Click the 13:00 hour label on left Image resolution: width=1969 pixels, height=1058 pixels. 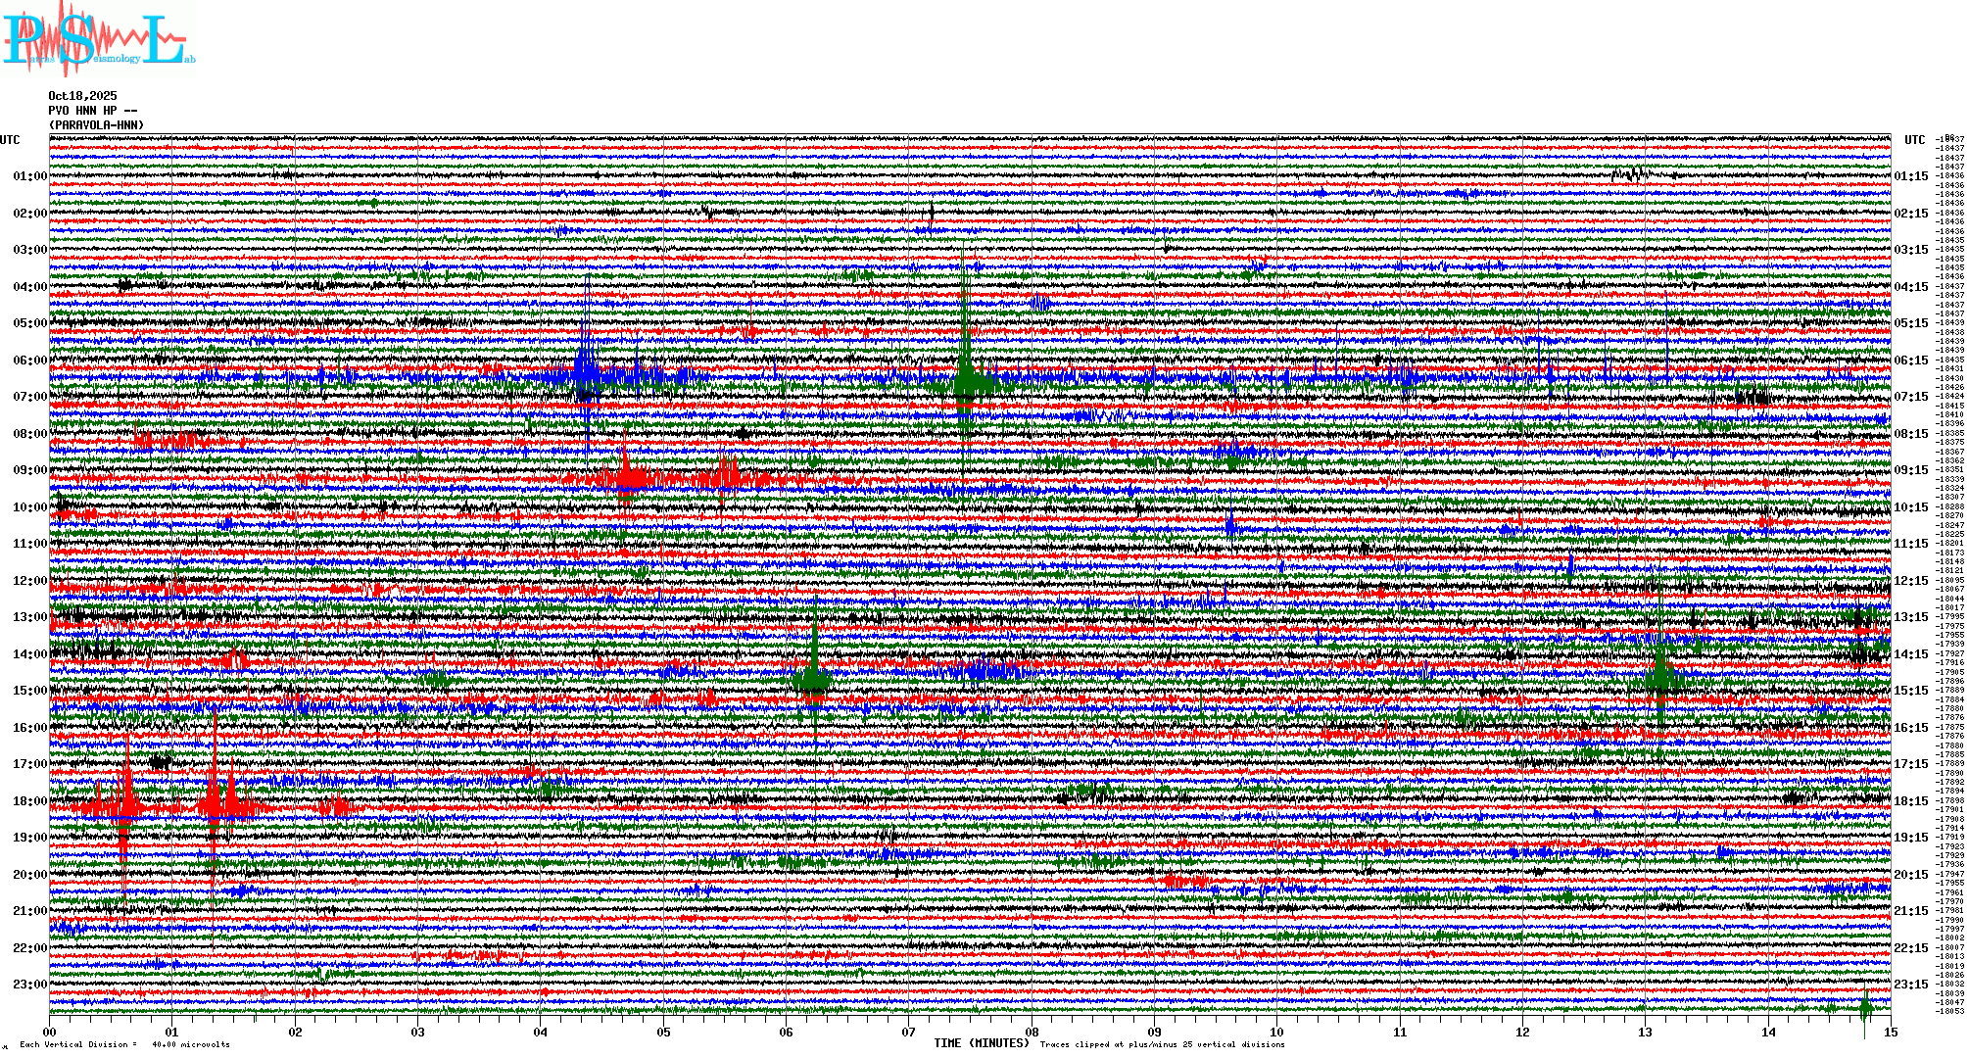click(x=29, y=617)
